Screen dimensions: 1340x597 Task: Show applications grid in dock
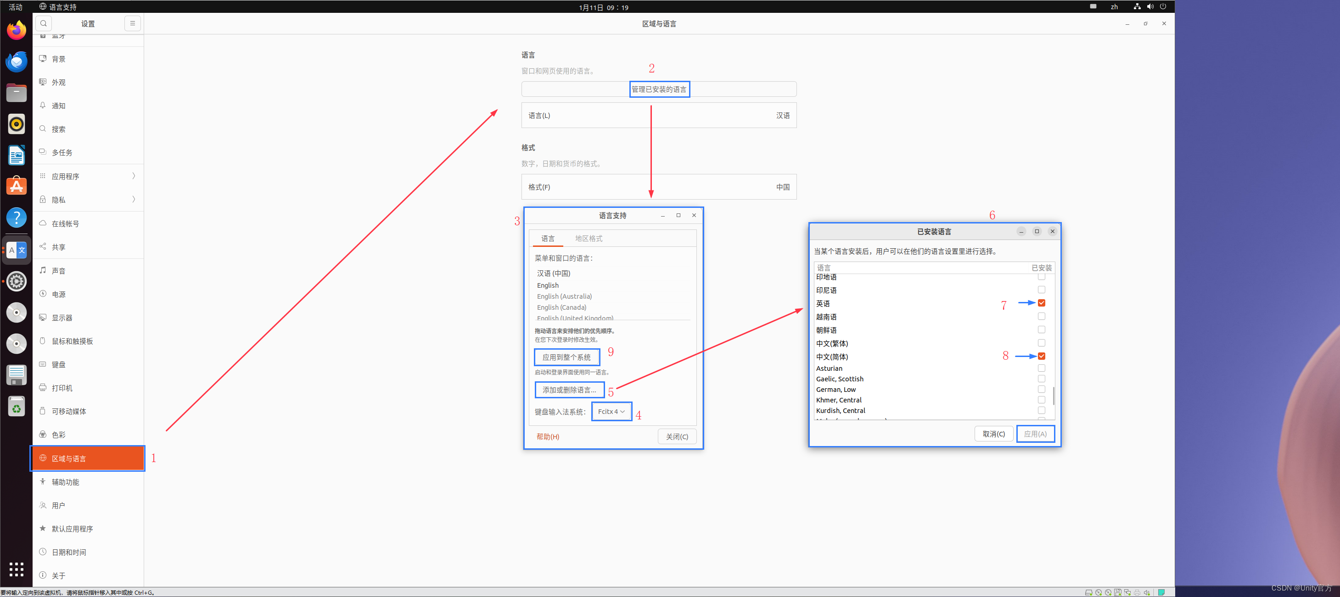coord(17,569)
